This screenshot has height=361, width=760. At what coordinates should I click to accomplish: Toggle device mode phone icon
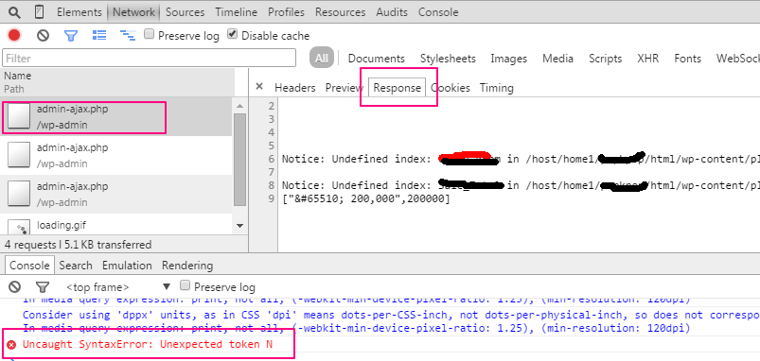(x=39, y=12)
